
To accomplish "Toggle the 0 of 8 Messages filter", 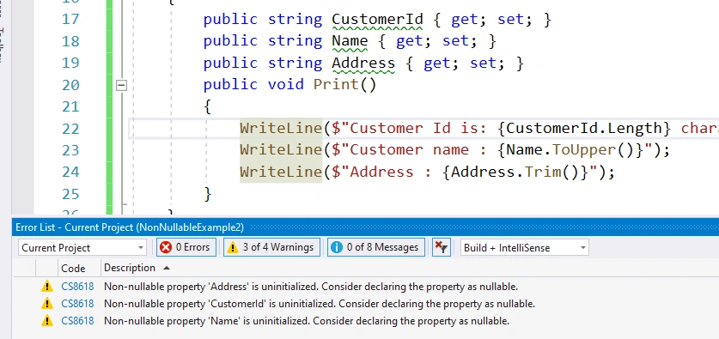I will tap(376, 247).
